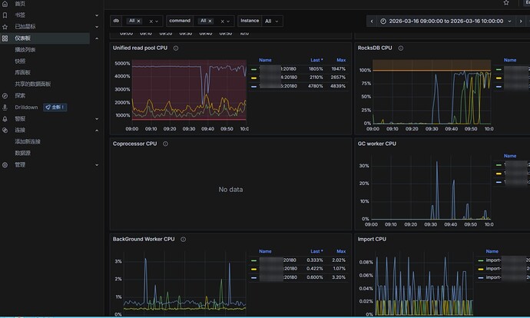Click the 书签 bookmark icon

coord(5,15)
